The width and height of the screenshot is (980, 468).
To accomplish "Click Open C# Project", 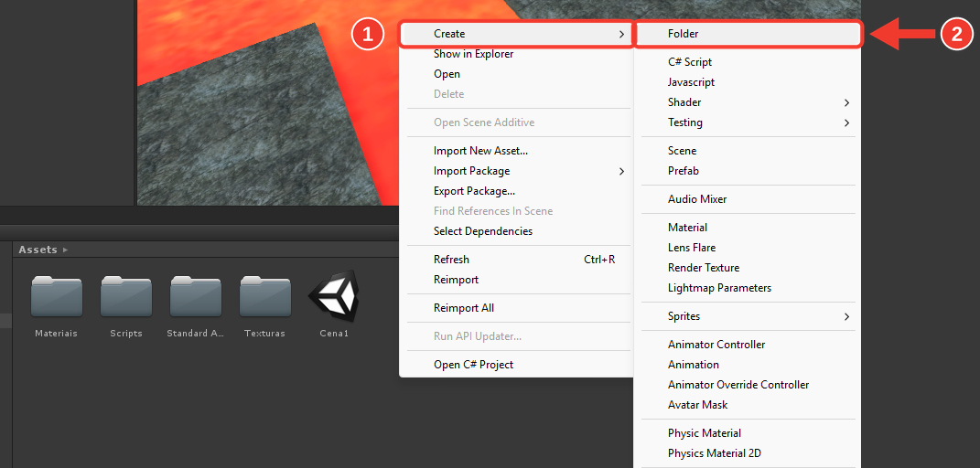I will (x=516, y=365).
